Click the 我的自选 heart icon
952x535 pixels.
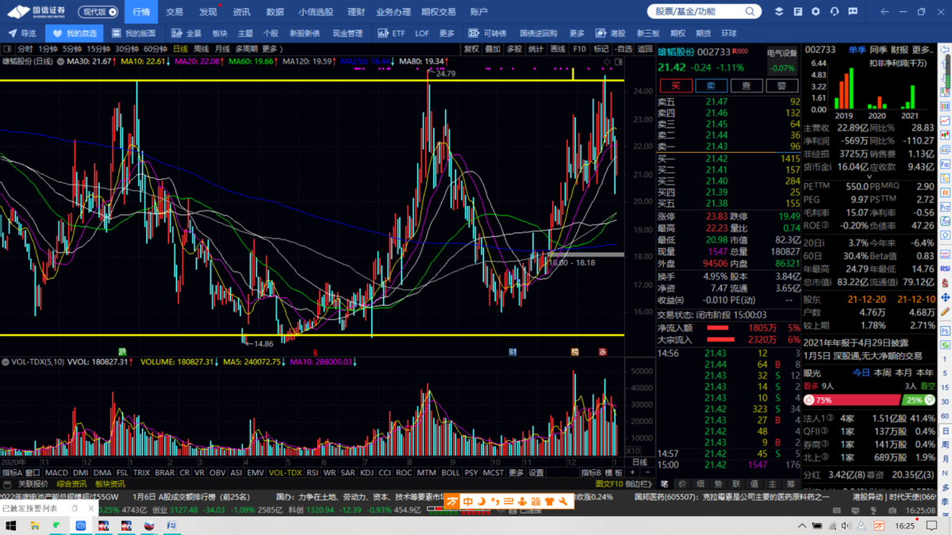(57, 33)
